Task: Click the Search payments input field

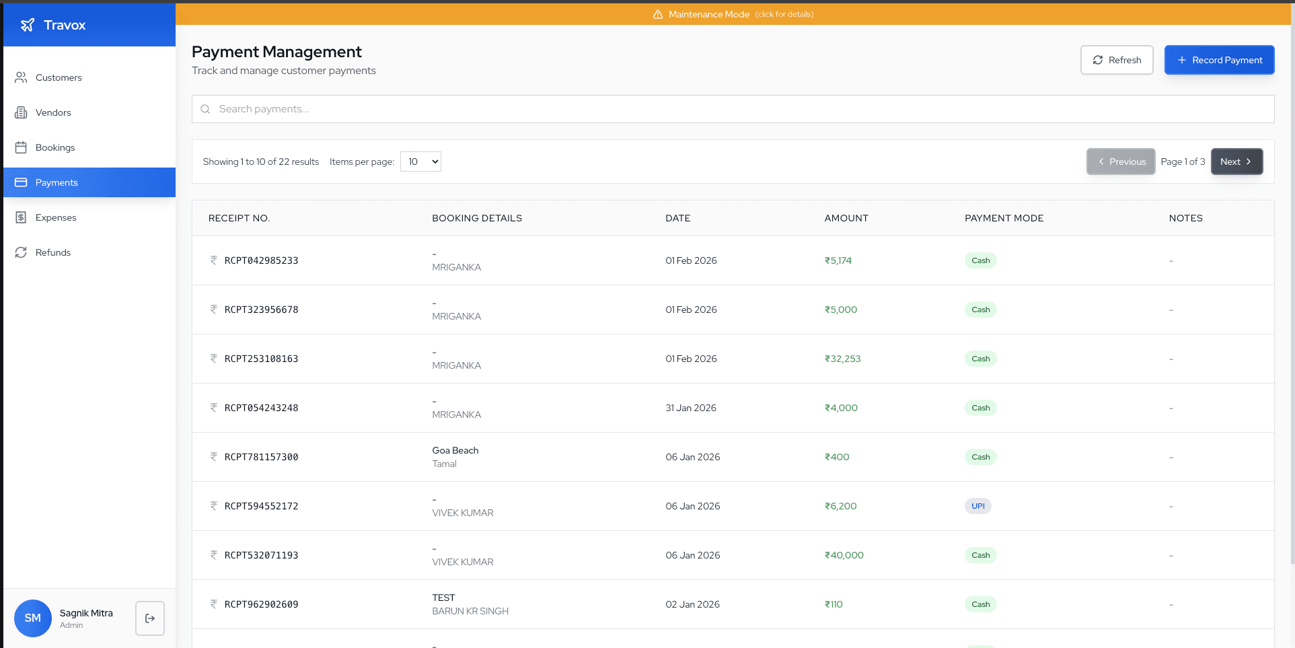Action: pos(733,109)
